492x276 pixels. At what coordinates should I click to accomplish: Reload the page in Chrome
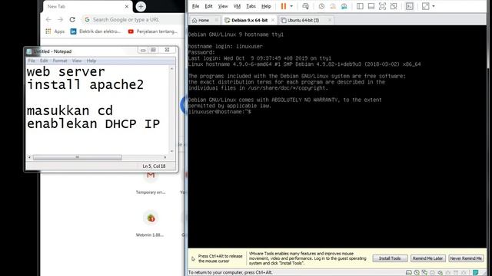(72, 20)
